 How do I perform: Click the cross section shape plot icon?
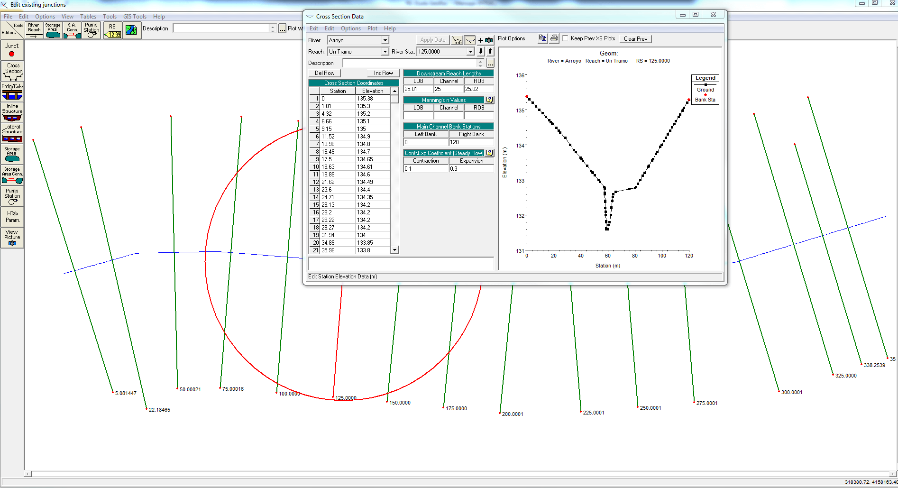(470, 40)
